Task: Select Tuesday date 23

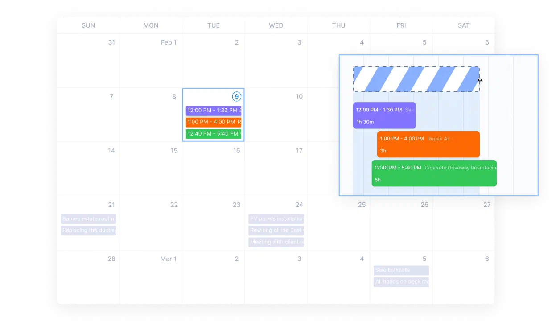Action: click(x=237, y=205)
